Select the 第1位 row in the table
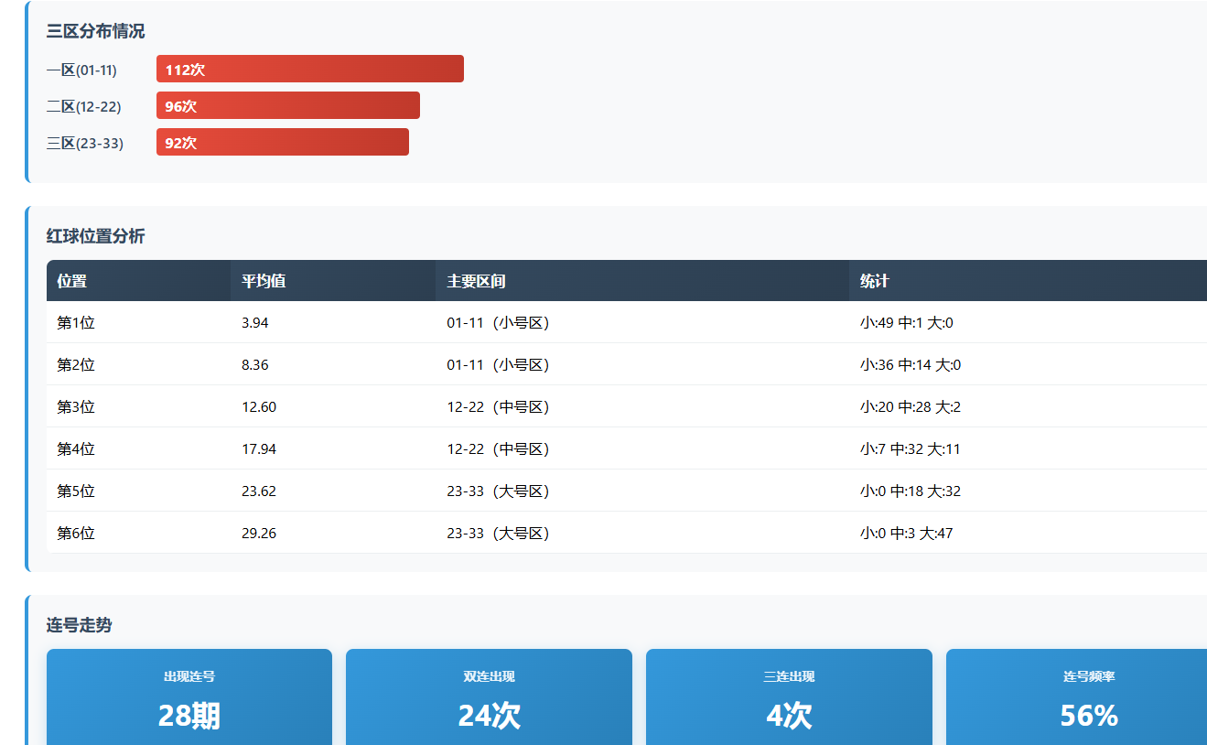The height and width of the screenshot is (745, 1207). point(76,322)
